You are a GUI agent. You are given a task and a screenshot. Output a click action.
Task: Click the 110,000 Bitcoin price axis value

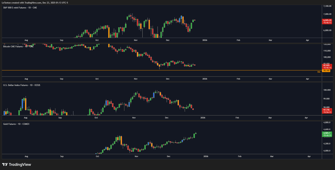327,51
